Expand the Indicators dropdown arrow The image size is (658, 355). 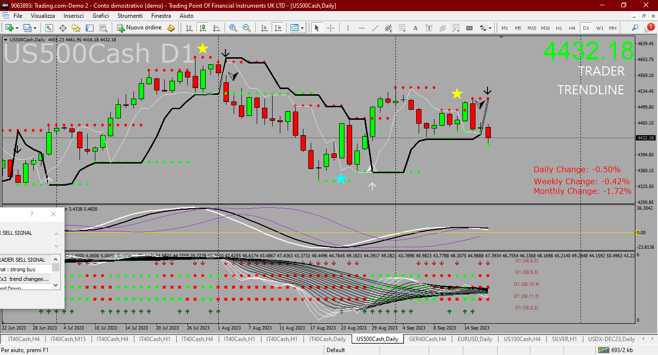(x=302, y=28)
